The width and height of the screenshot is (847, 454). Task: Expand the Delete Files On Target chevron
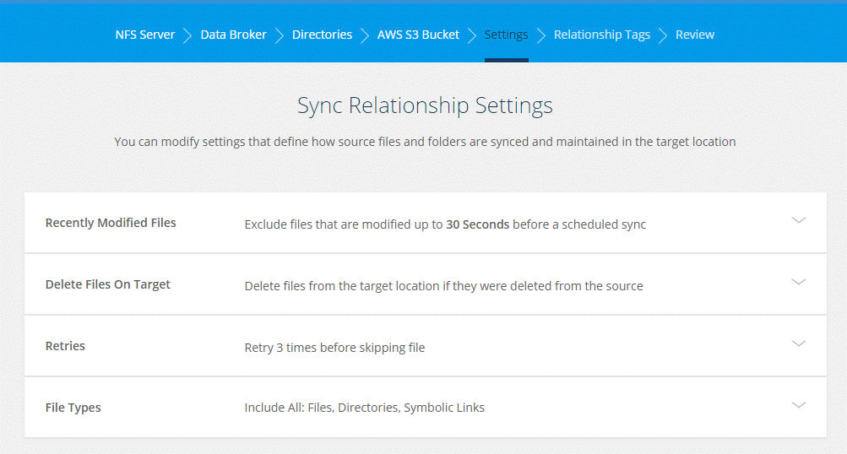(798, 282)
